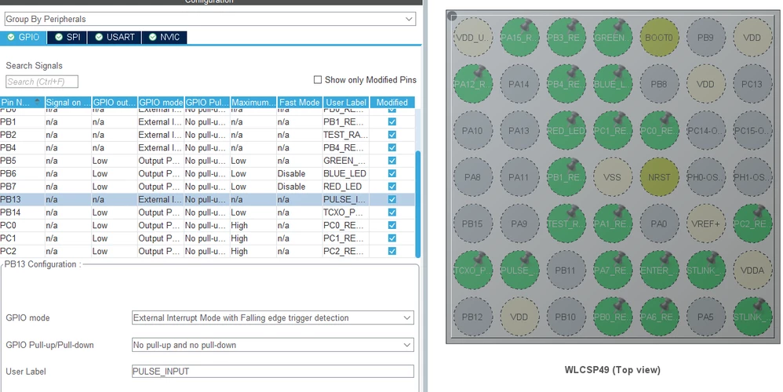Select the green PULSE_ pin circle
Image resolution: width=783 pixels, height=392 pixels.
click(519, 270)
